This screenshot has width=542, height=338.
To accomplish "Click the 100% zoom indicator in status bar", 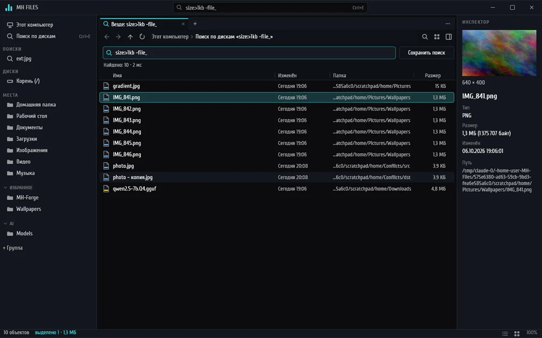I will (x=532, y=333).
